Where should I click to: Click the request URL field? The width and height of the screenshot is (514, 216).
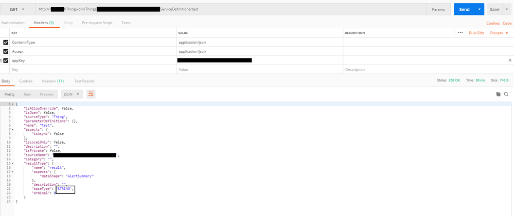pos(231,9)
